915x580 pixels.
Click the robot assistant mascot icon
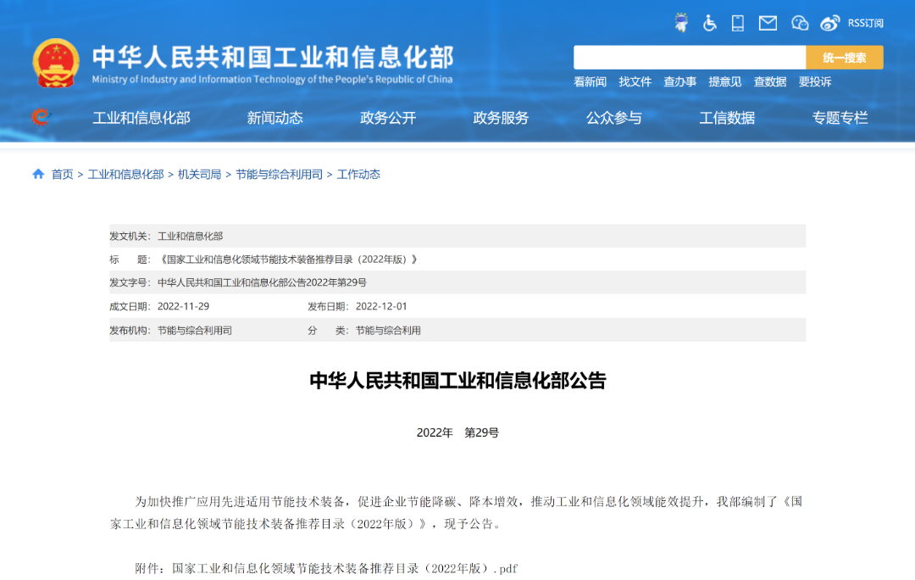(681, 23)
